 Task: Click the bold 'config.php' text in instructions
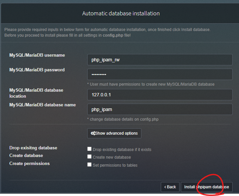(113, 35)
